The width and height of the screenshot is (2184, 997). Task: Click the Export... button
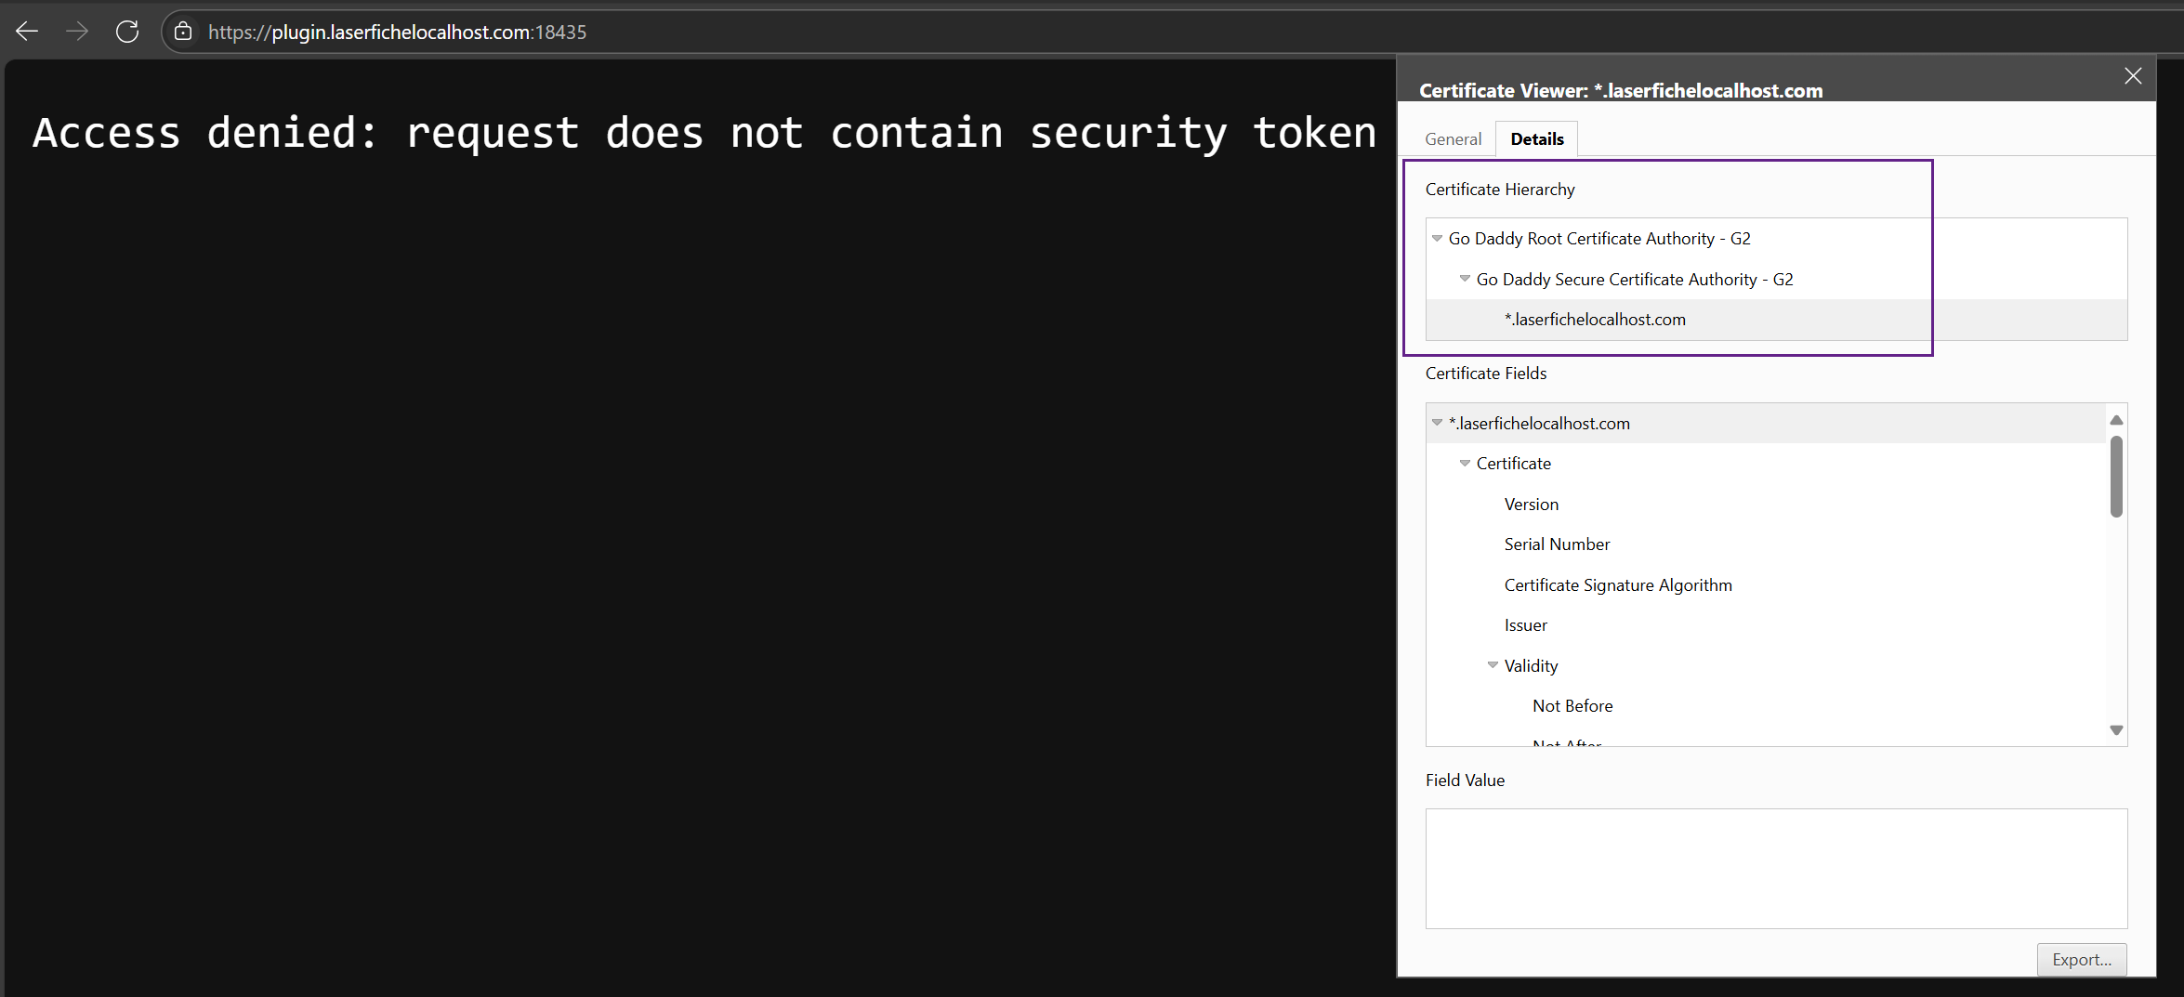pyautogui.click(x=2082, y=960)
